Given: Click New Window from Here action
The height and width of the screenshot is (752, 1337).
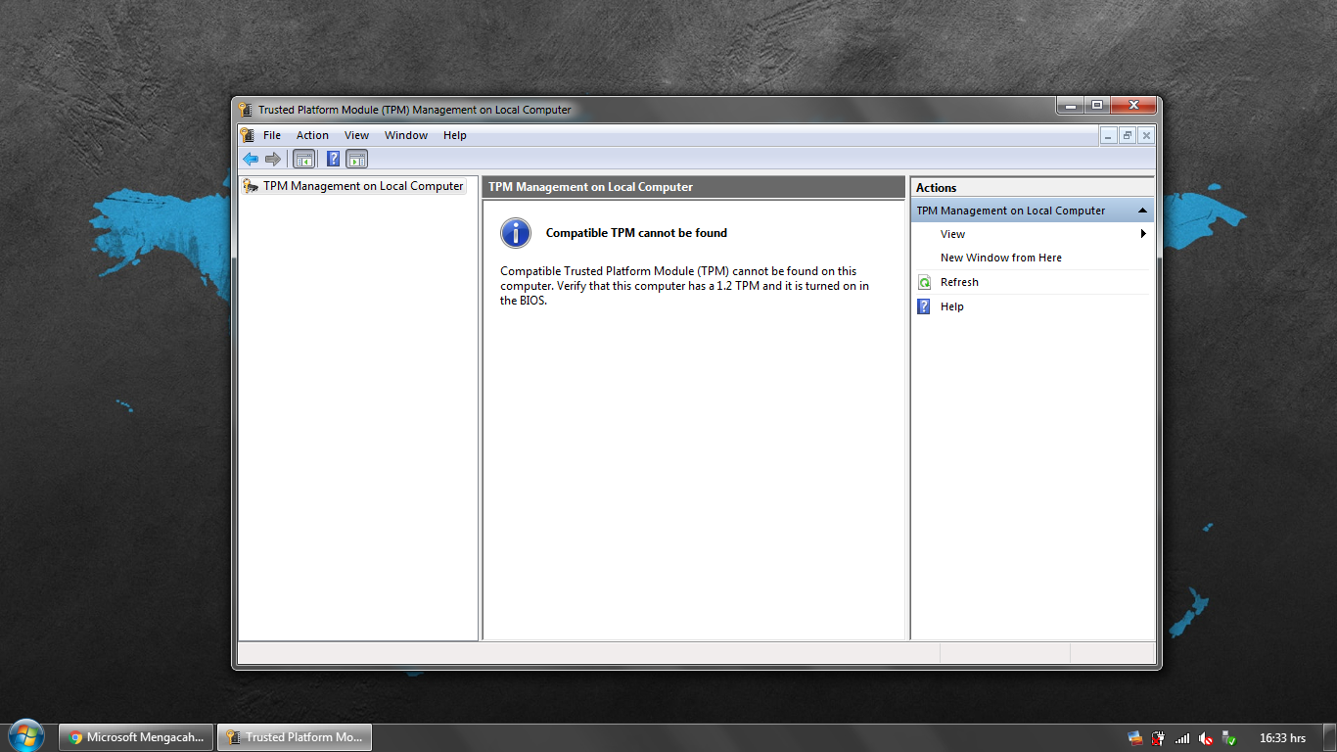Looking at the screenshot, I should (1000, 258).
